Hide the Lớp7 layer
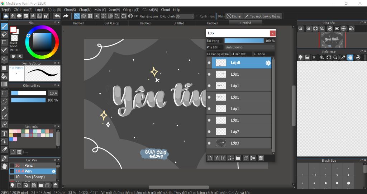Image resolution: width=367 pixels, height=194 pixels. click(209, 132)
